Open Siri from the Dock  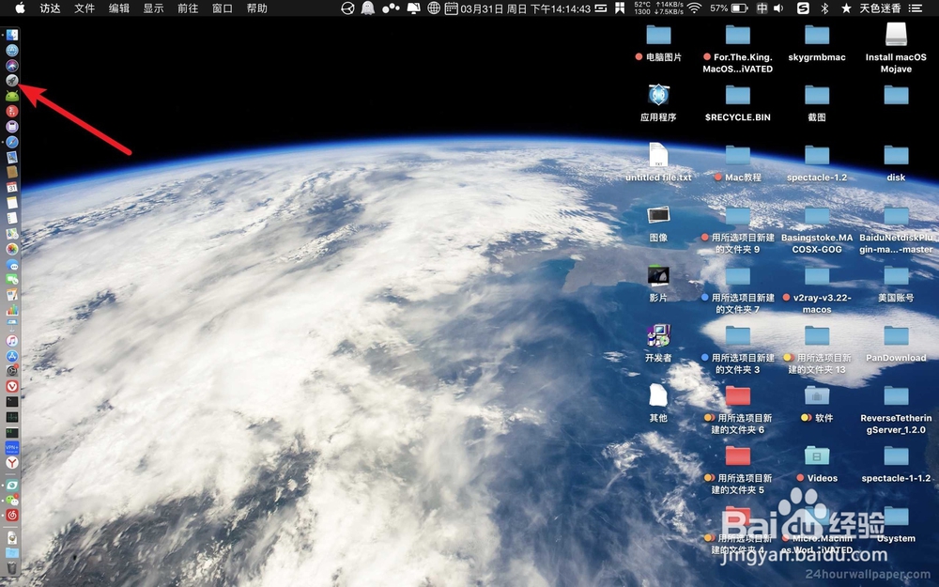pos(12,66)
